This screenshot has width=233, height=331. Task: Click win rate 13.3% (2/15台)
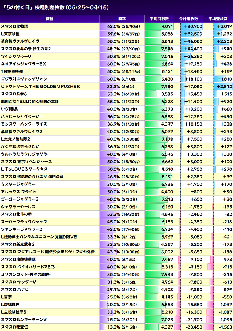click(122, 327)
